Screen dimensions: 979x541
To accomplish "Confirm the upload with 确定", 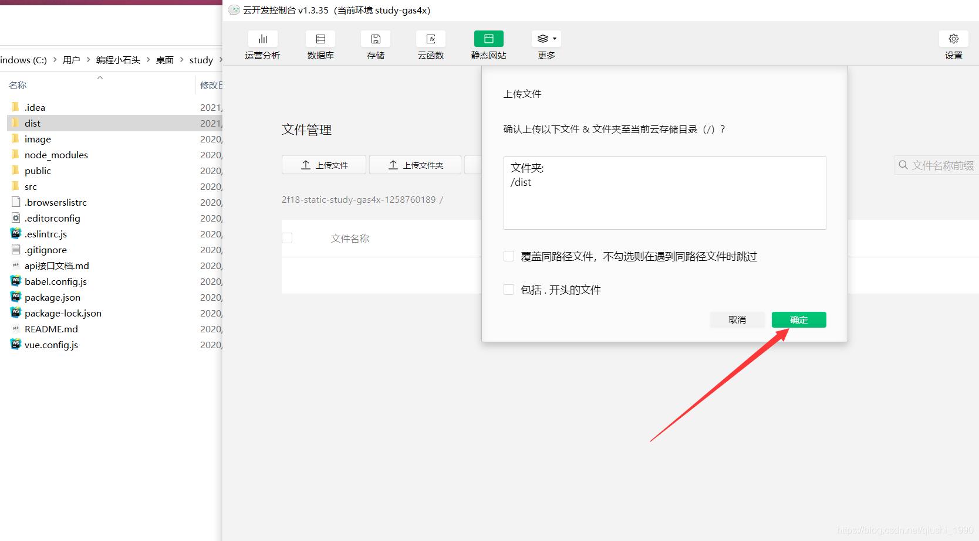I will click(x=799, y=319).
